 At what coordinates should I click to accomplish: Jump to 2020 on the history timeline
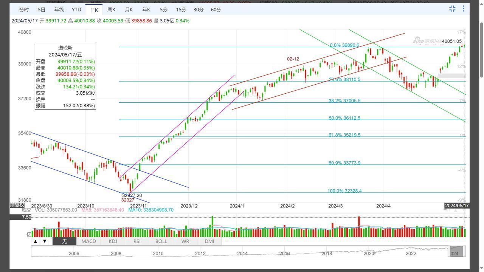pos(369,253)
